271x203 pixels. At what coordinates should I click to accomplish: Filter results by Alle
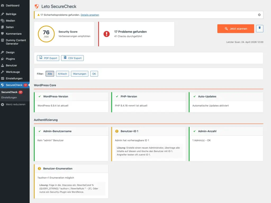tap(50, 74)
